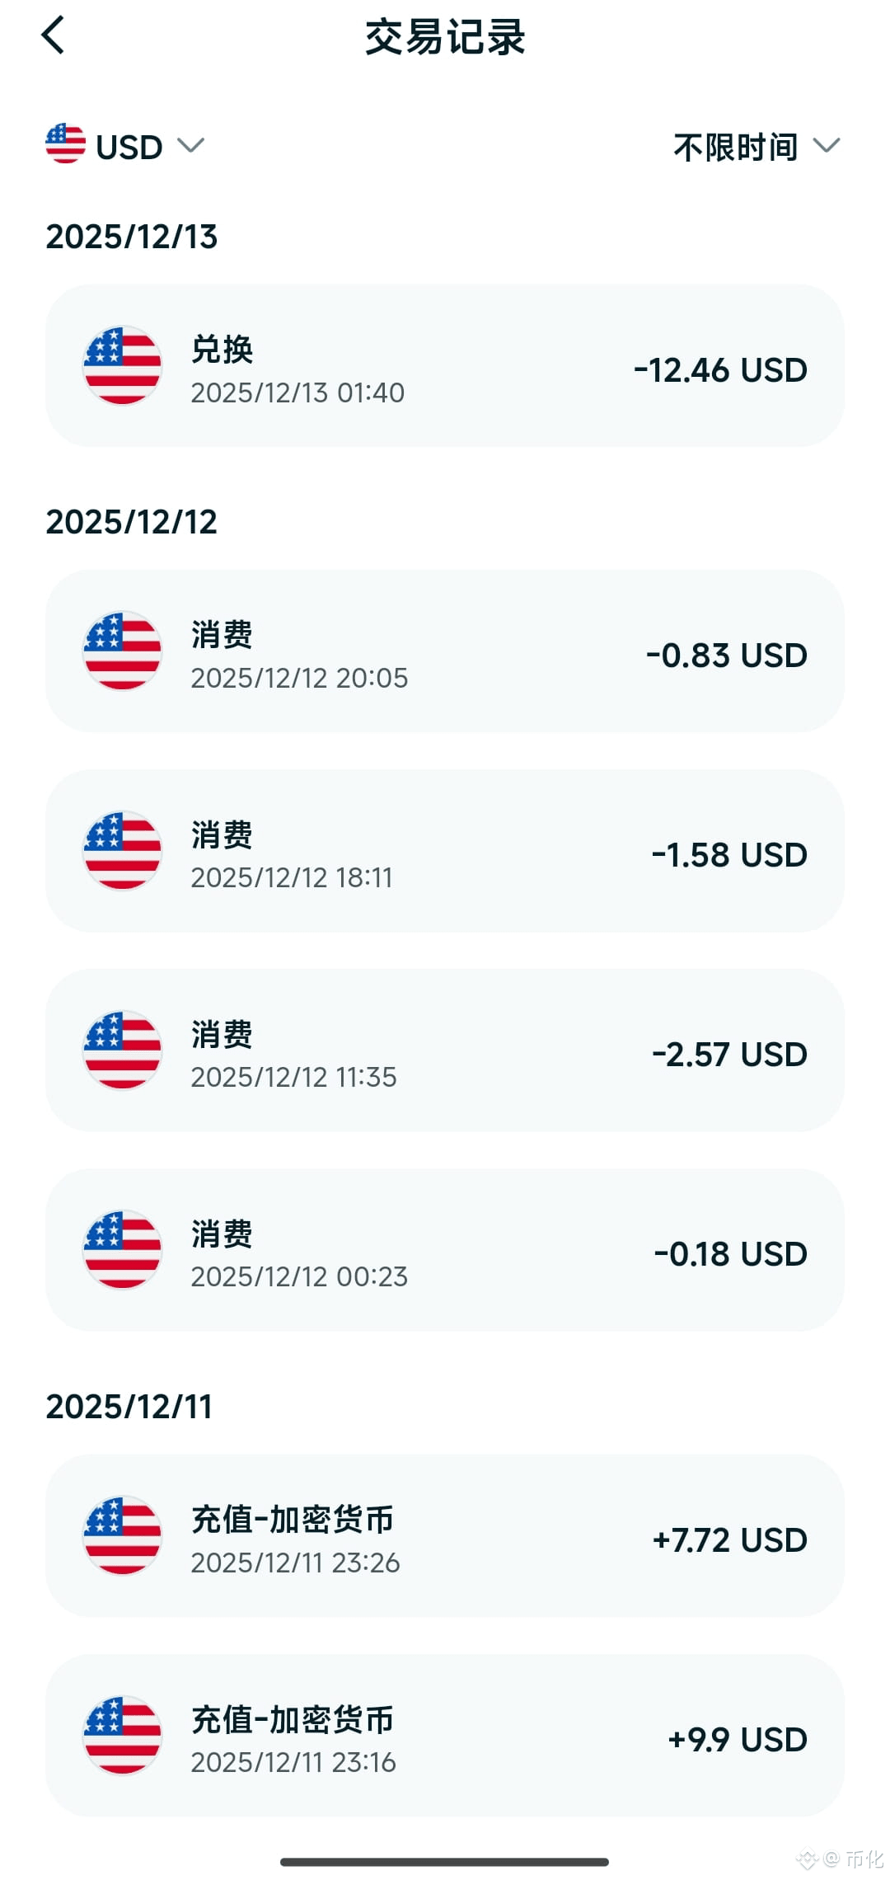The image size is (890, 1880).
Task: Expand the 不限时间 time filter
Action: pyautogui.click(x=756, y=147)
